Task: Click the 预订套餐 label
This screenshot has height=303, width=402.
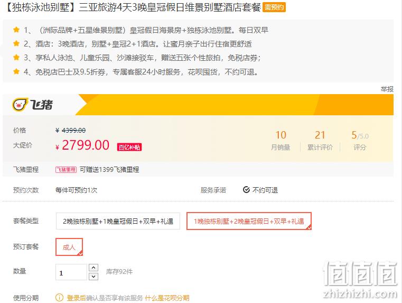Action: [26, 246]
